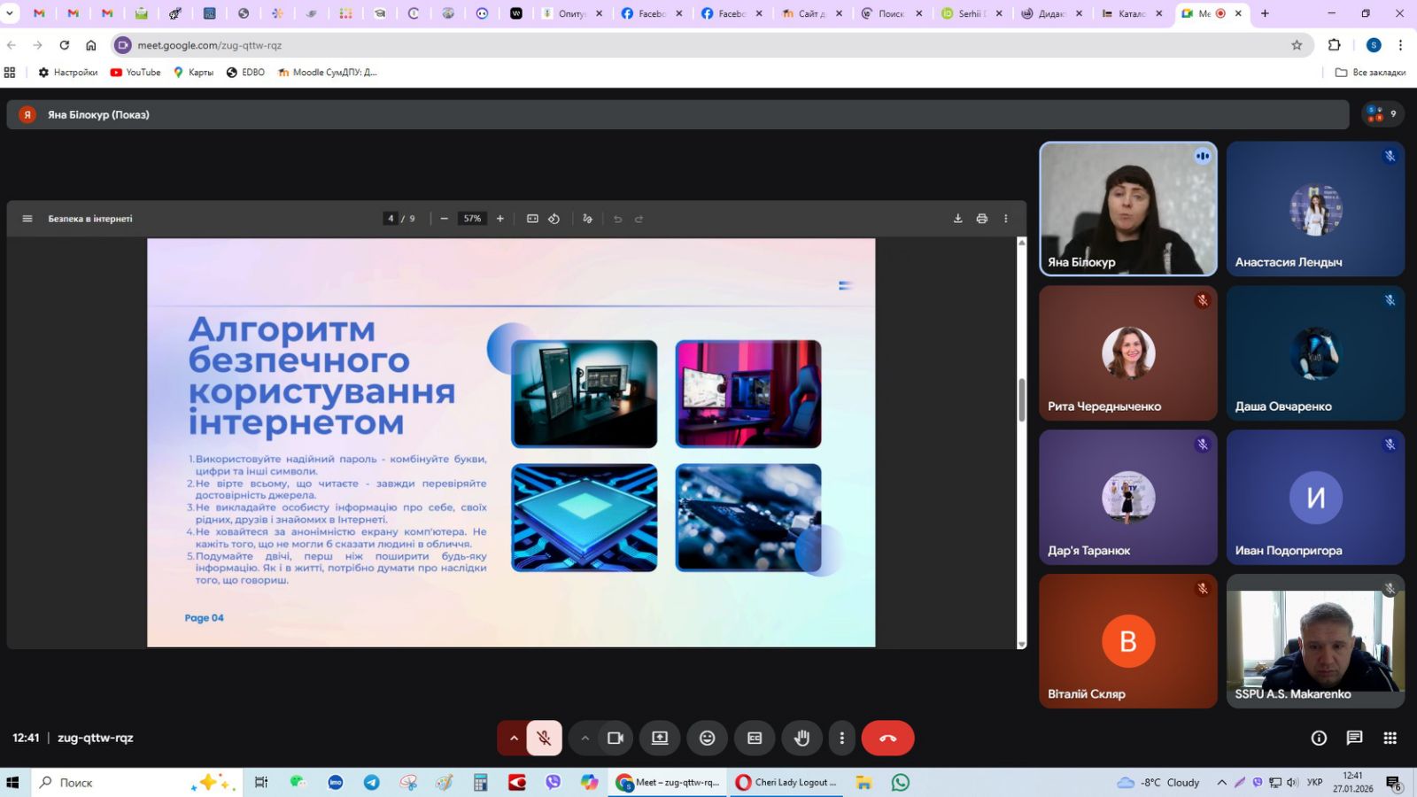Leave the call with red button

click(887, 738)
